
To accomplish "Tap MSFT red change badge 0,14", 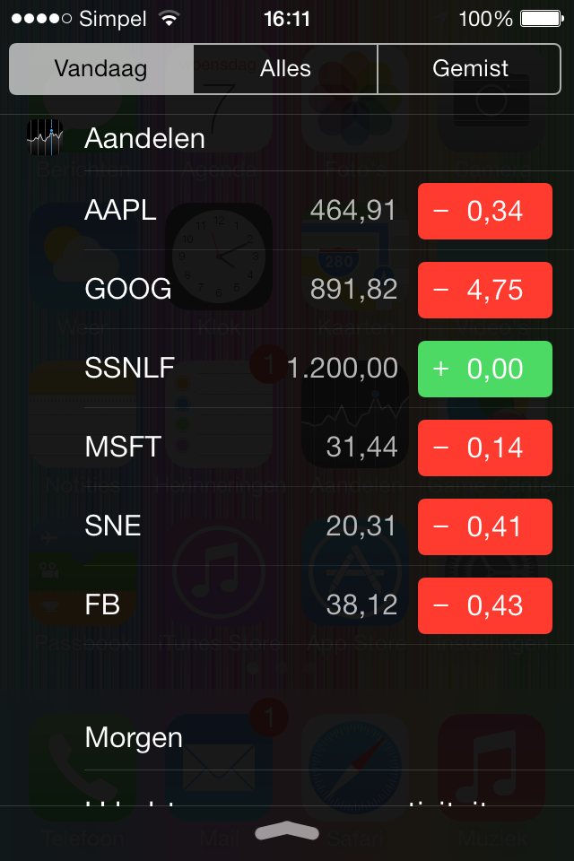I will click(x=485, y=448).
